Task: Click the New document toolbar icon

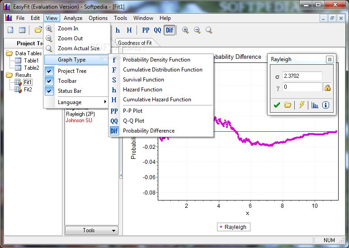Action: click(10, 30)
